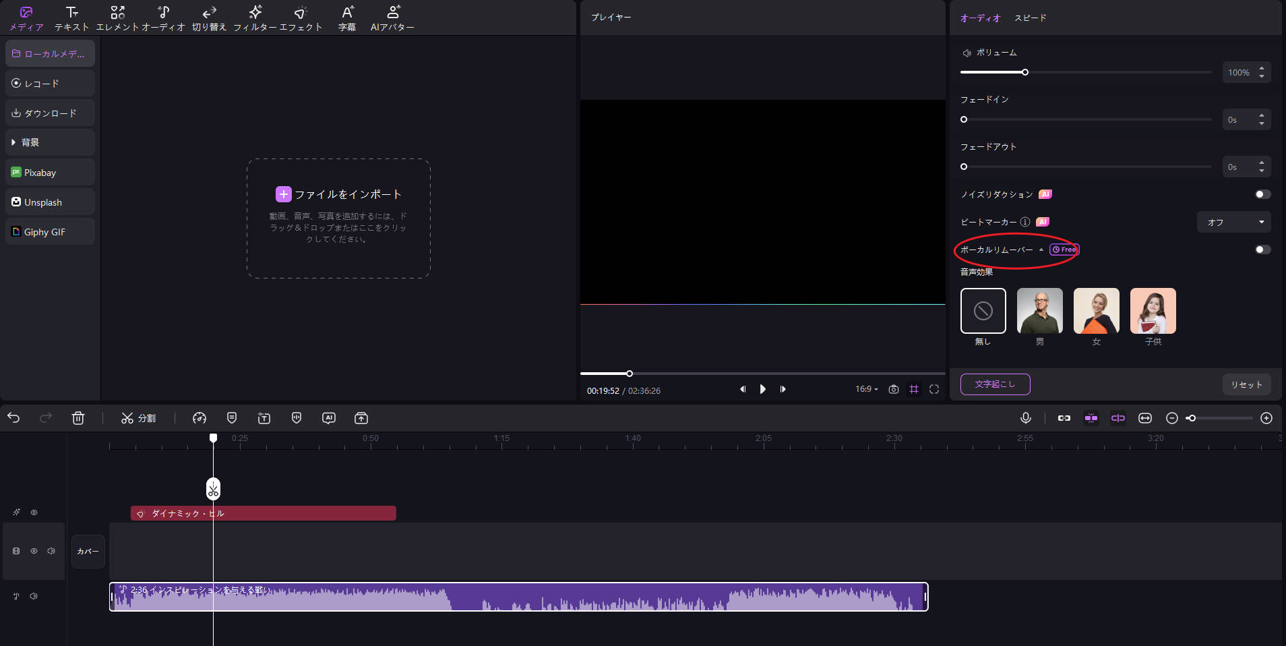Toggle the player grid overlay icon
Screen dimensions: 1286x646
tap(914, 389)
